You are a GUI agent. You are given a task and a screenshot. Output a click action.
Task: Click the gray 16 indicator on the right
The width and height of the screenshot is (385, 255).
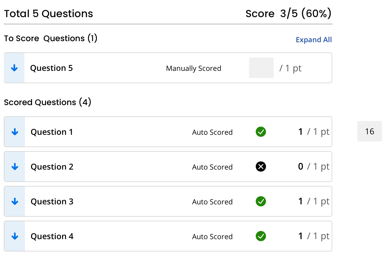pyautogui.click(x=369, y=131)
